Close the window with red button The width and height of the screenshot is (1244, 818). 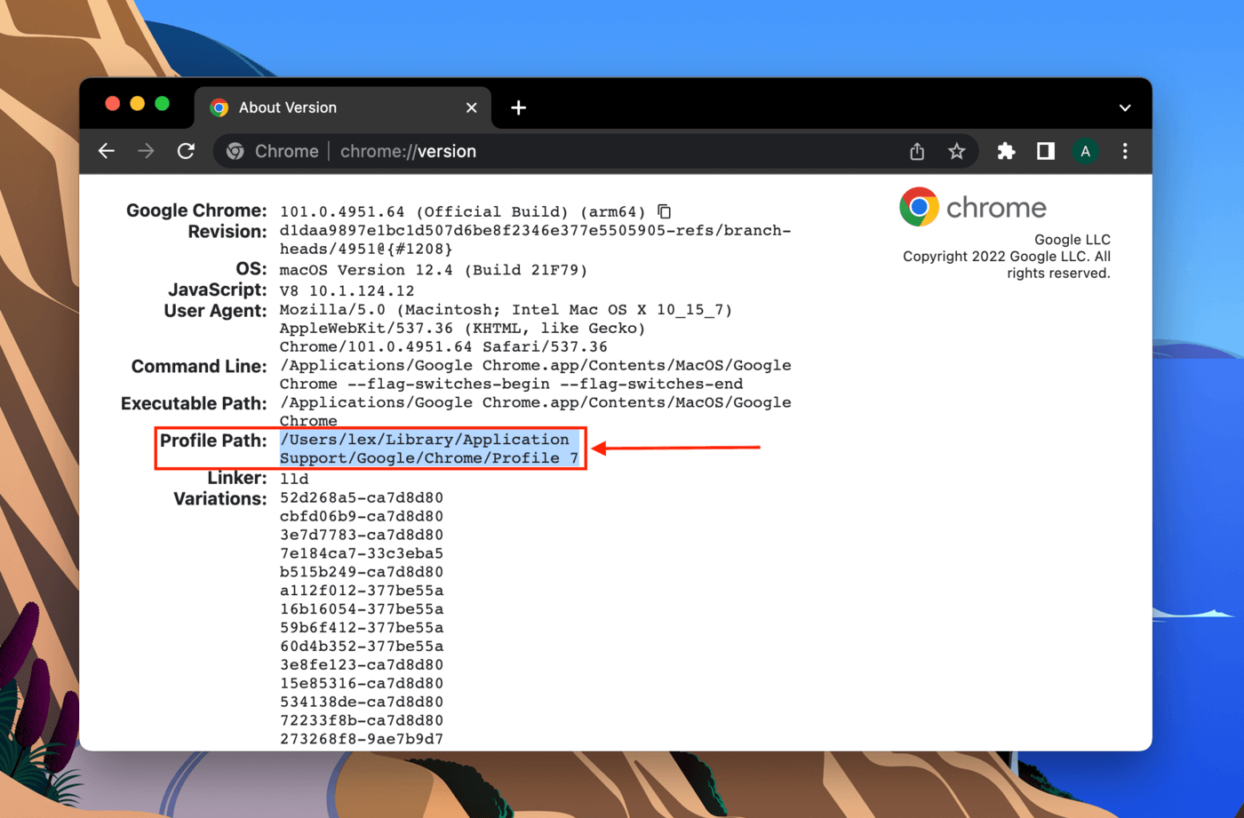pos(112,104)
